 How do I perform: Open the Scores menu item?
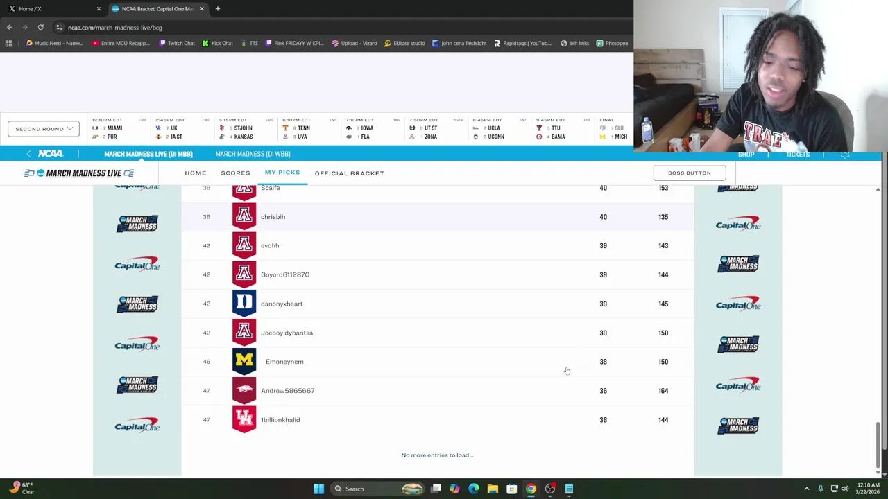click(x=235, y=173)
